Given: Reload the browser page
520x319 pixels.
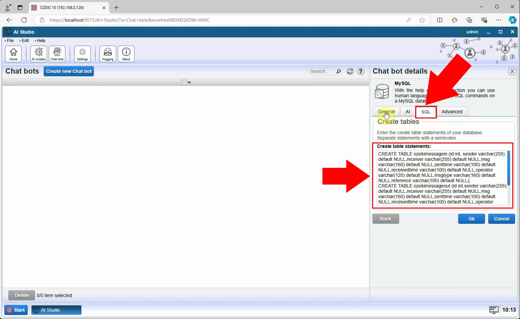Looking at the screenshot, I should pos(24,20).
